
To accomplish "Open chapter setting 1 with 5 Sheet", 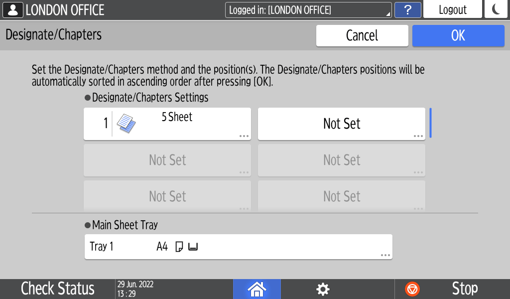I will [167, 124].
